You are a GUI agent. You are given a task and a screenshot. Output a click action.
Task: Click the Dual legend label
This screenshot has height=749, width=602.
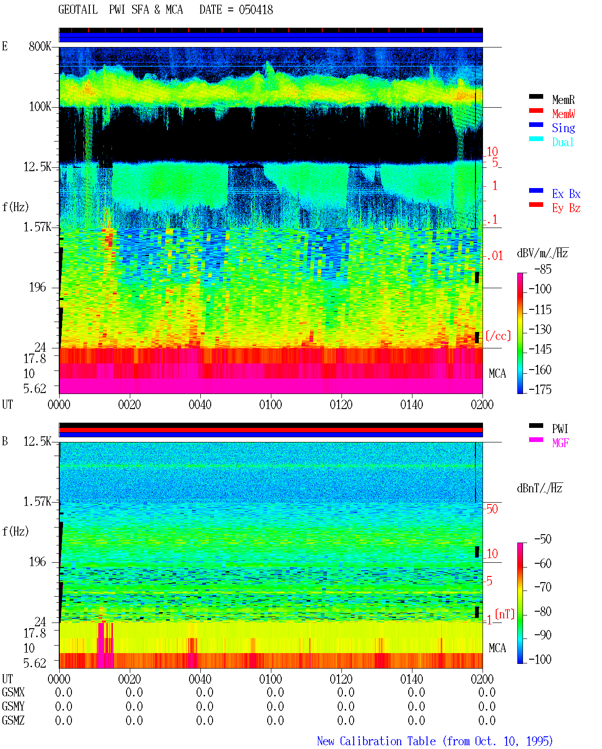click(x=563, y=142)
